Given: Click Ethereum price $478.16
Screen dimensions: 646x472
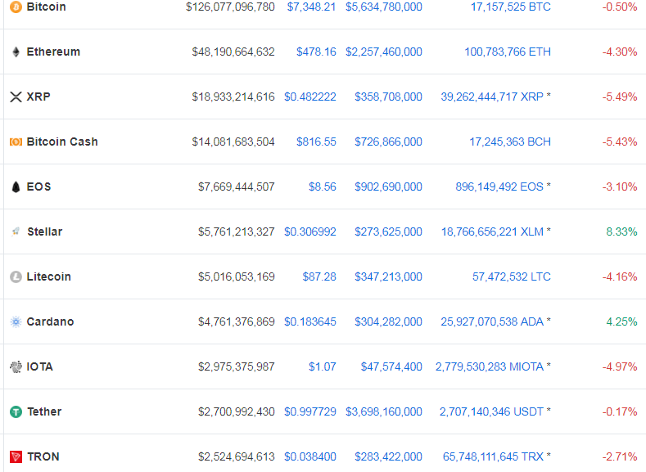Looking at the screenshot, I should click(316, 52).
